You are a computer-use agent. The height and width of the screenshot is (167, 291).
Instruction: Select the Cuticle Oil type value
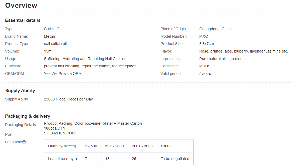[x=53, y=29]
